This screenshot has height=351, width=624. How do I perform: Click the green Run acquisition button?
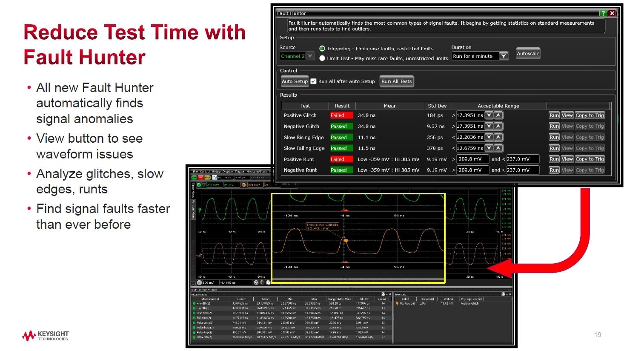point(194,177)
